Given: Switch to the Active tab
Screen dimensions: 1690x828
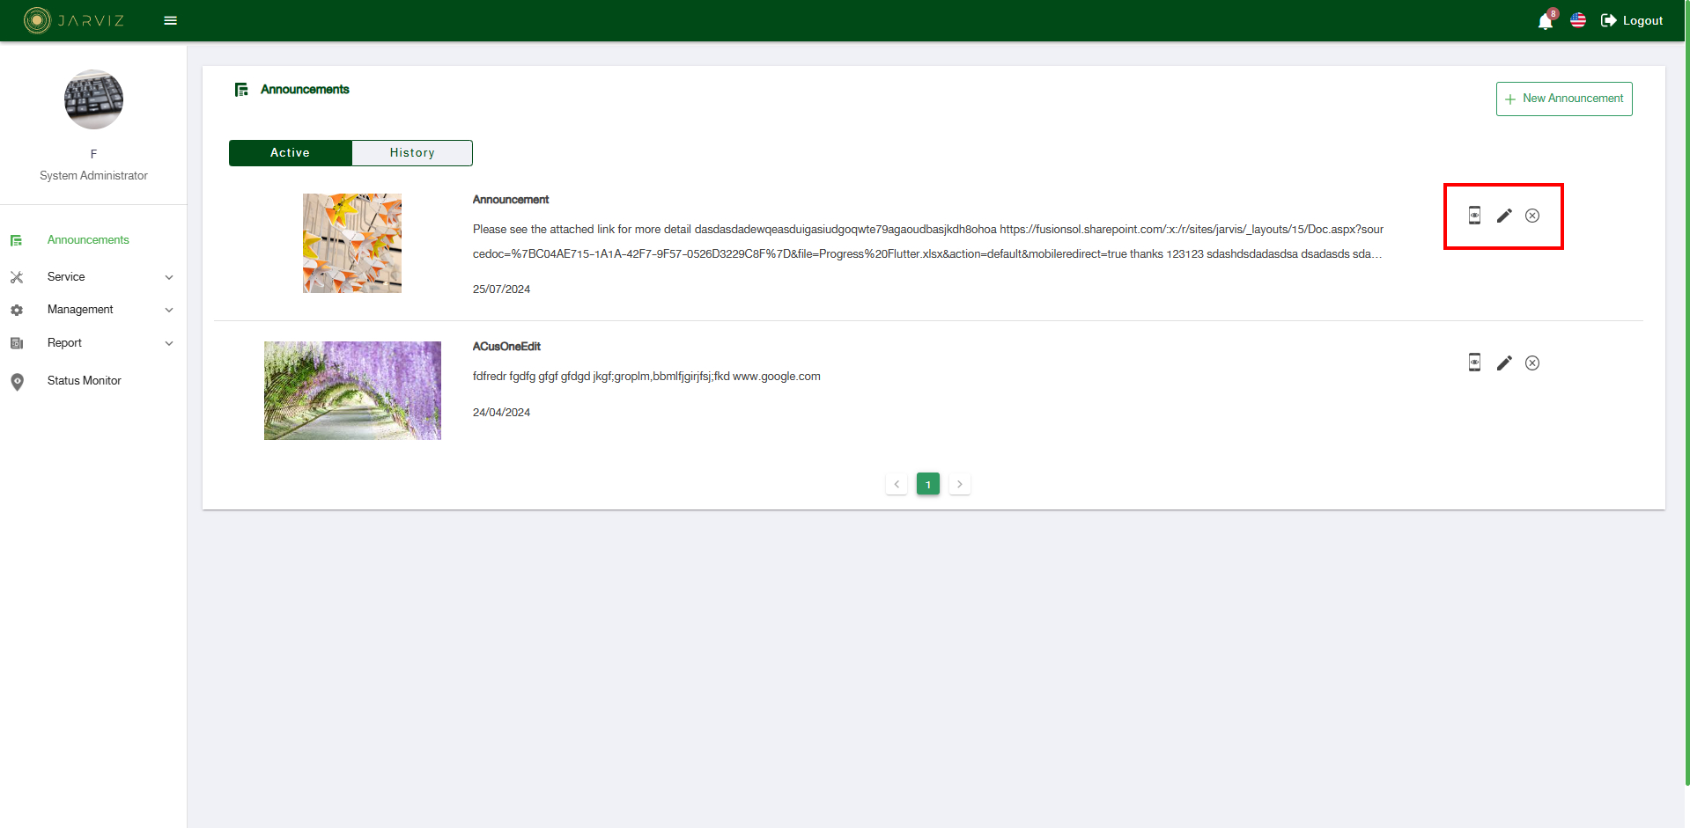Looking at the screenshot, I should tap(290, 153).
